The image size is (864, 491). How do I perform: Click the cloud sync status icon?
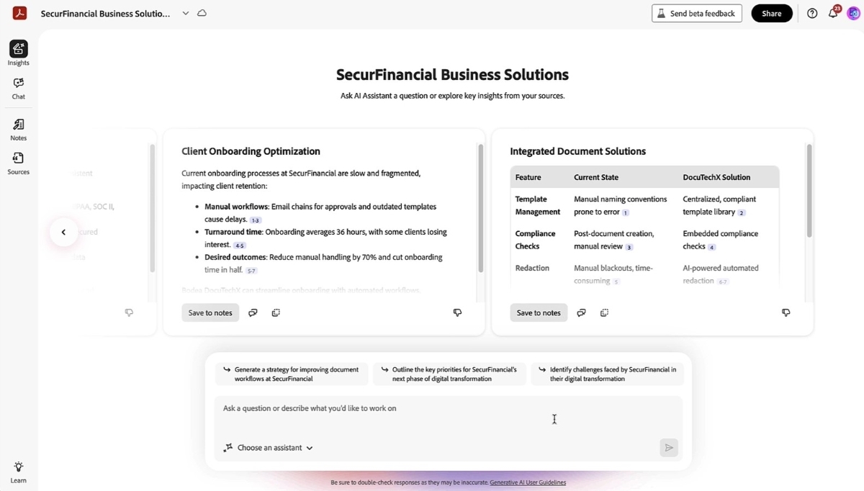click(202, 13)
